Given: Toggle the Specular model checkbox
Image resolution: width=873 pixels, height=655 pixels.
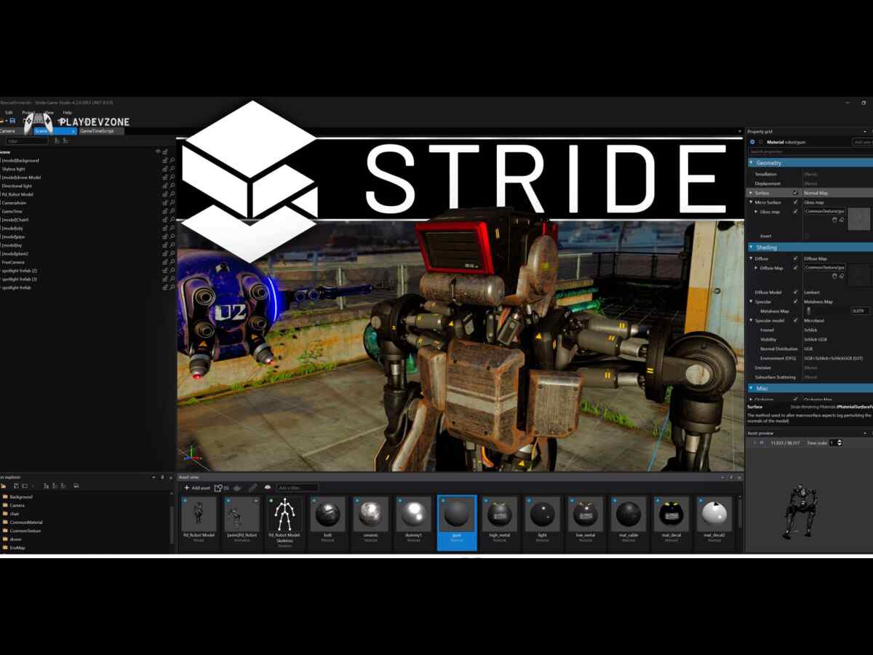Looking at the screenshot, I should (x=795, y=320).
